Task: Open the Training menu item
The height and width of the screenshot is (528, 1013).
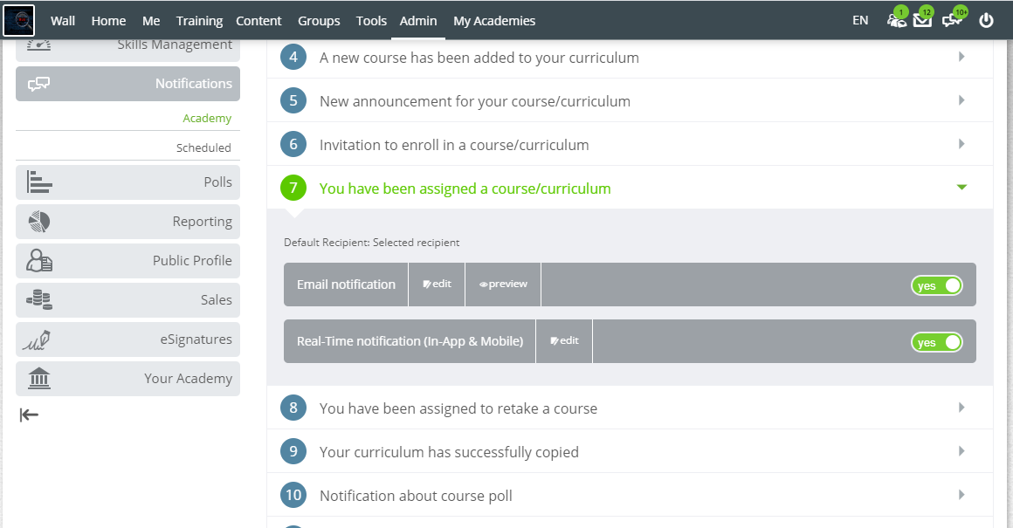Action: tap(200, 21)
